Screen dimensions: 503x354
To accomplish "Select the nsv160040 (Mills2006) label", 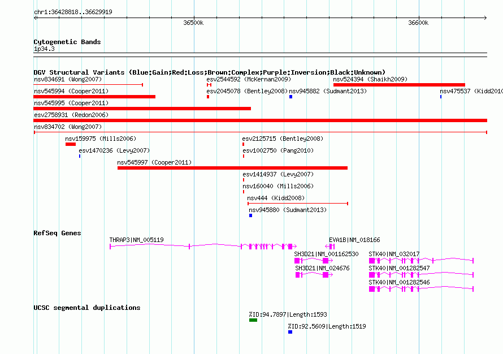I will (x=278, y=186).
